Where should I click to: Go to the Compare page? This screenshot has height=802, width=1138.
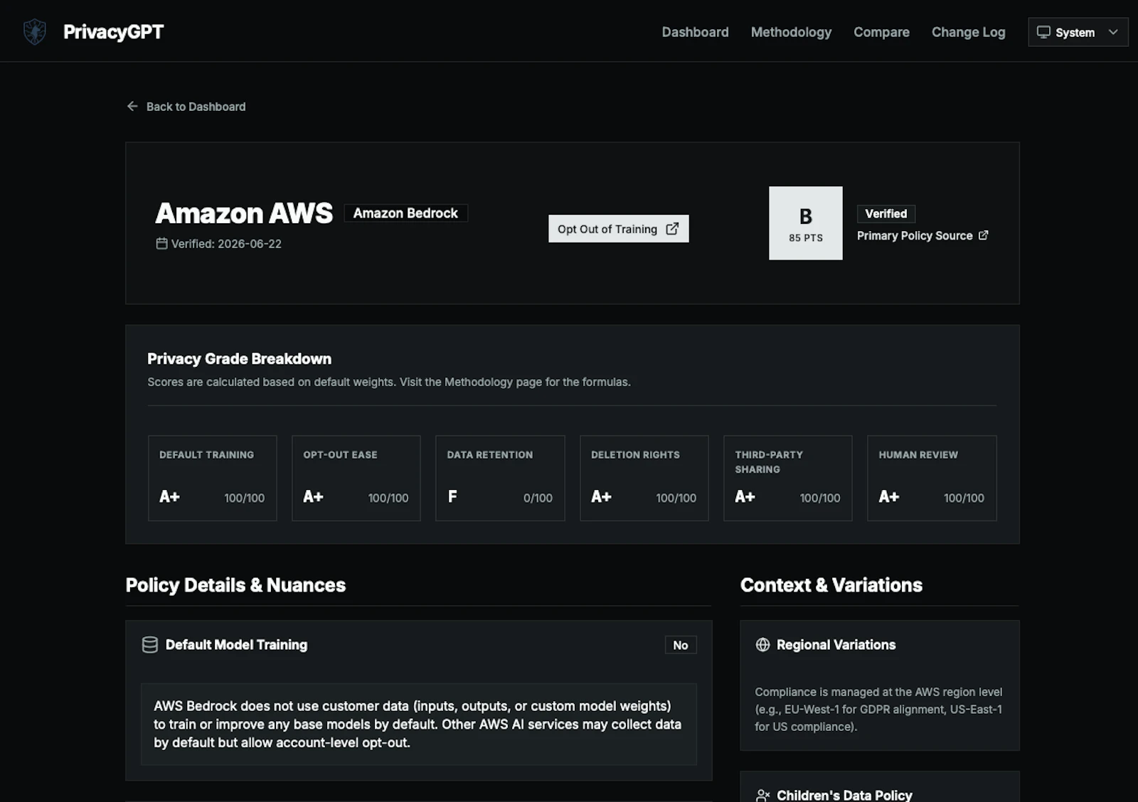pos(881,32)
